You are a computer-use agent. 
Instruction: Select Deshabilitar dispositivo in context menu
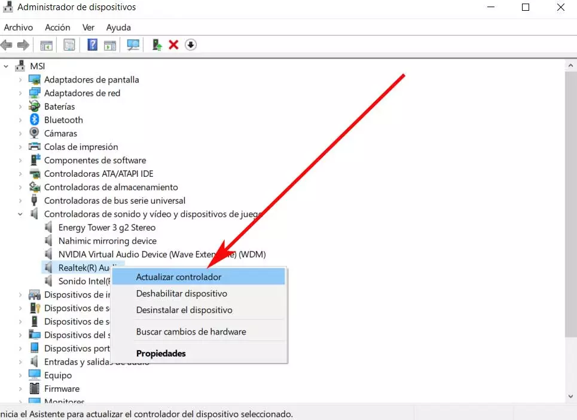click(181, 294)
